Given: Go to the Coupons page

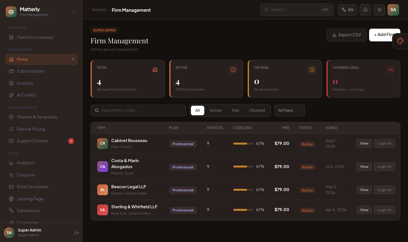Looking at the screenshot, I should [x=41, y=175].
